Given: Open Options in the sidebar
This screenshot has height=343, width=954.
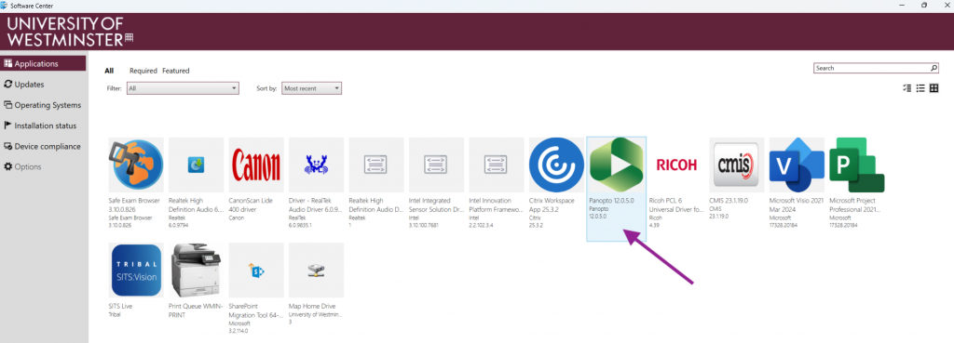Looking at the screenshot, I should pos(43,167).
